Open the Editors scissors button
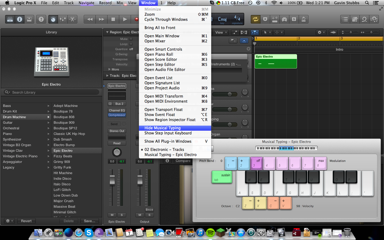 point(73,19)
